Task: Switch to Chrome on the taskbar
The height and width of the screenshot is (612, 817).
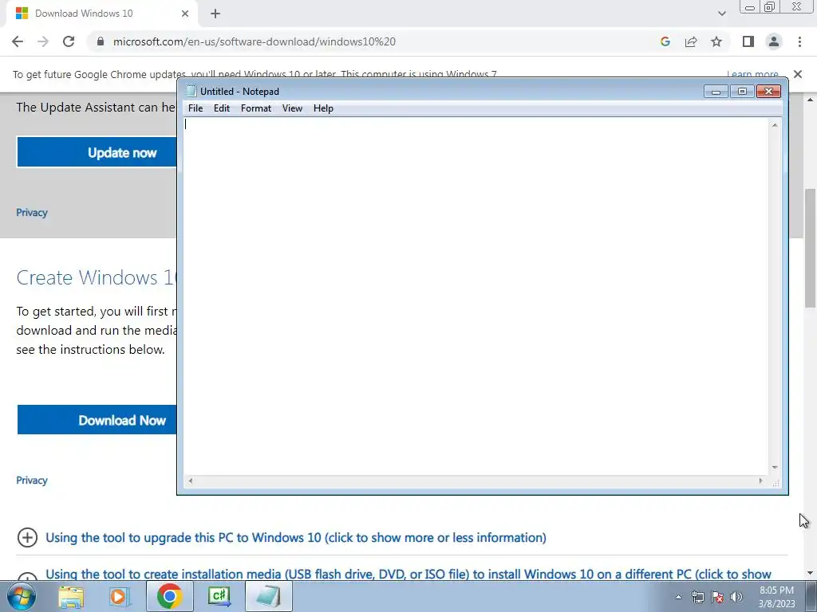Action: pos(169,596)
